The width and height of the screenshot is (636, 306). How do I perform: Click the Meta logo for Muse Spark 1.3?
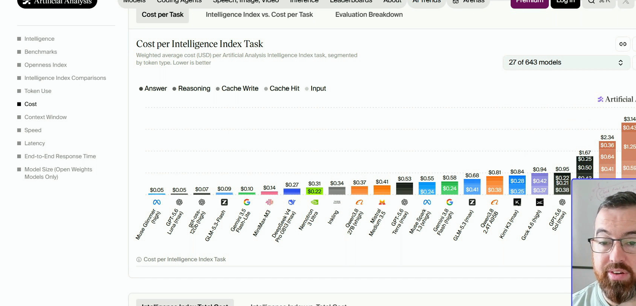coord(427,202)
